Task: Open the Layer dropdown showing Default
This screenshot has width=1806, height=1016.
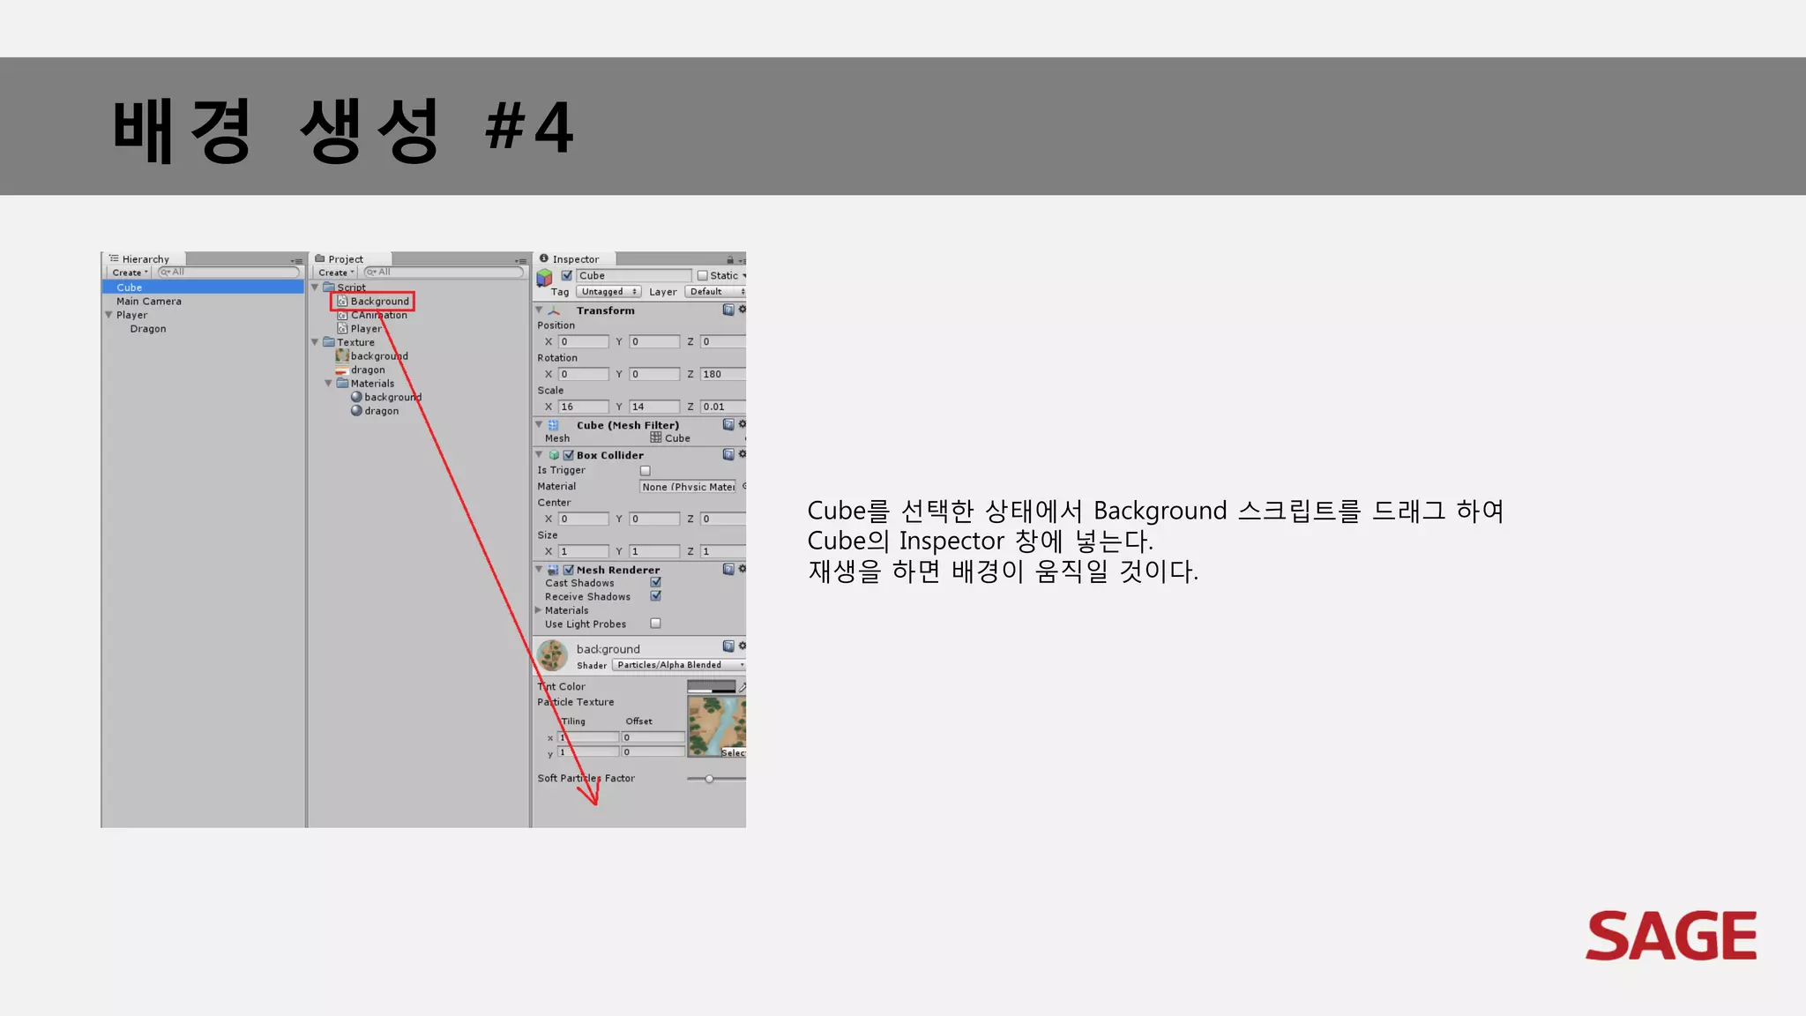Action: point(715,292)
